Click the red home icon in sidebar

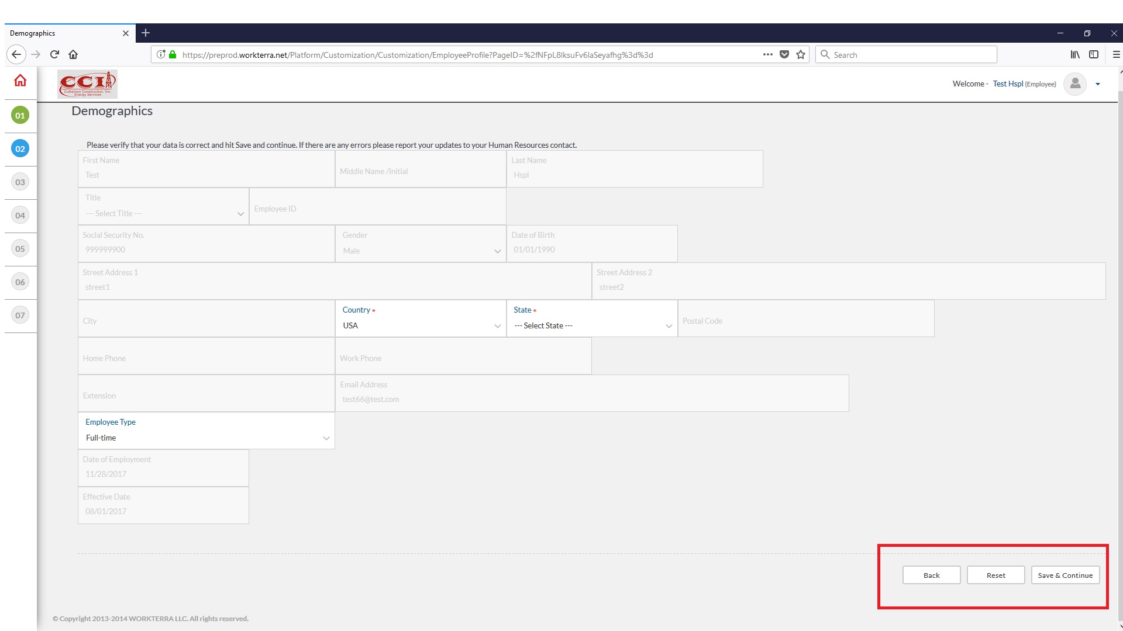[x=20, y=81]
